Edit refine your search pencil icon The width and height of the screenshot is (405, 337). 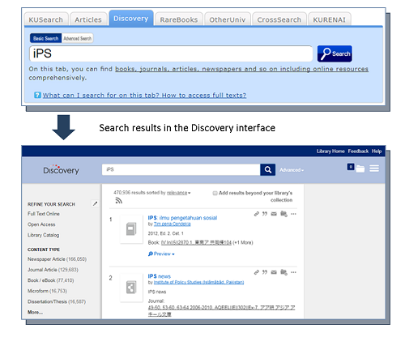pos(95,203)
